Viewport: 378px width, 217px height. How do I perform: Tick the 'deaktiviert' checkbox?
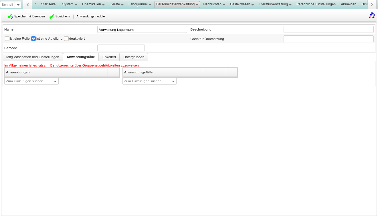click(66, 39)
